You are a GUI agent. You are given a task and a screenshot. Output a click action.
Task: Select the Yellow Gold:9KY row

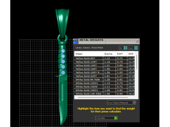coord(104,58)
